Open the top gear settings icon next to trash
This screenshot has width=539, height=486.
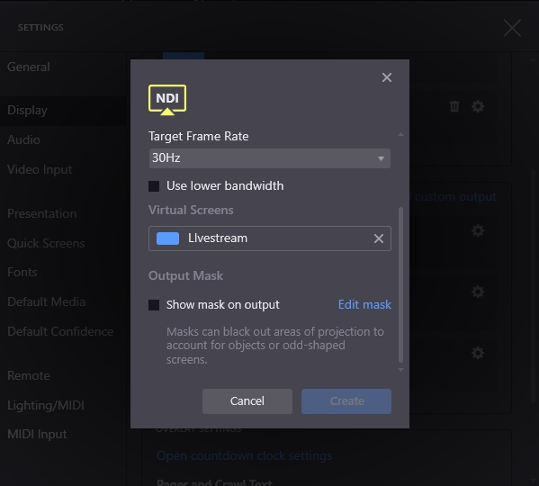point(478,106)
